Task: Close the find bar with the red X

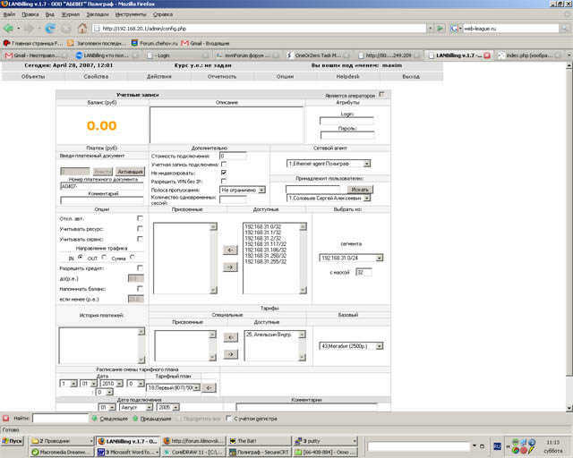Action: point(7,417)
